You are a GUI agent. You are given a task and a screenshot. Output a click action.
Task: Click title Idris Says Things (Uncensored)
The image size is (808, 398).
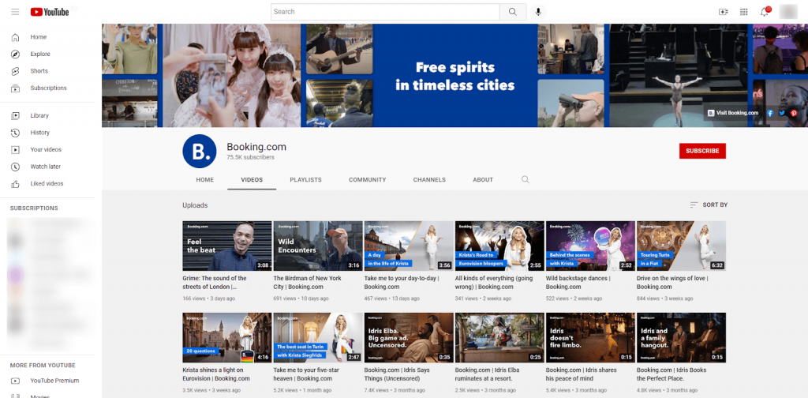point(397,374)
